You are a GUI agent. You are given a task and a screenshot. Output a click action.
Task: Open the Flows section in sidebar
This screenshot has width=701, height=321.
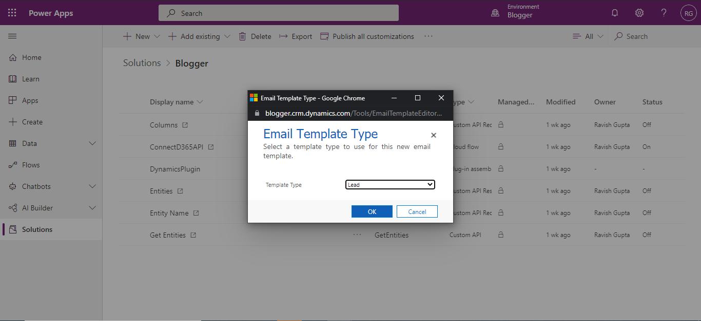click(31, 164)
